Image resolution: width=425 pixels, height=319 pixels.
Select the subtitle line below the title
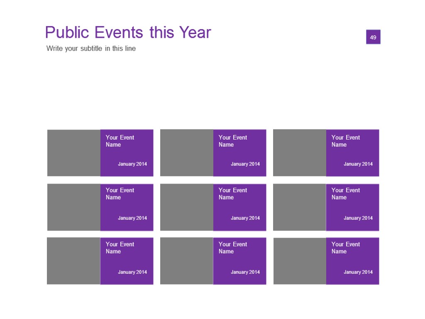coord(91,49)
